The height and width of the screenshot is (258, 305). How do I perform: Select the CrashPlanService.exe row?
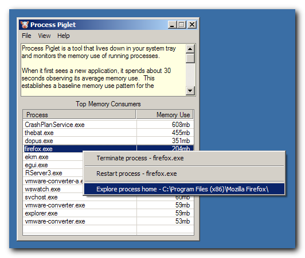[x=108, y=125]
